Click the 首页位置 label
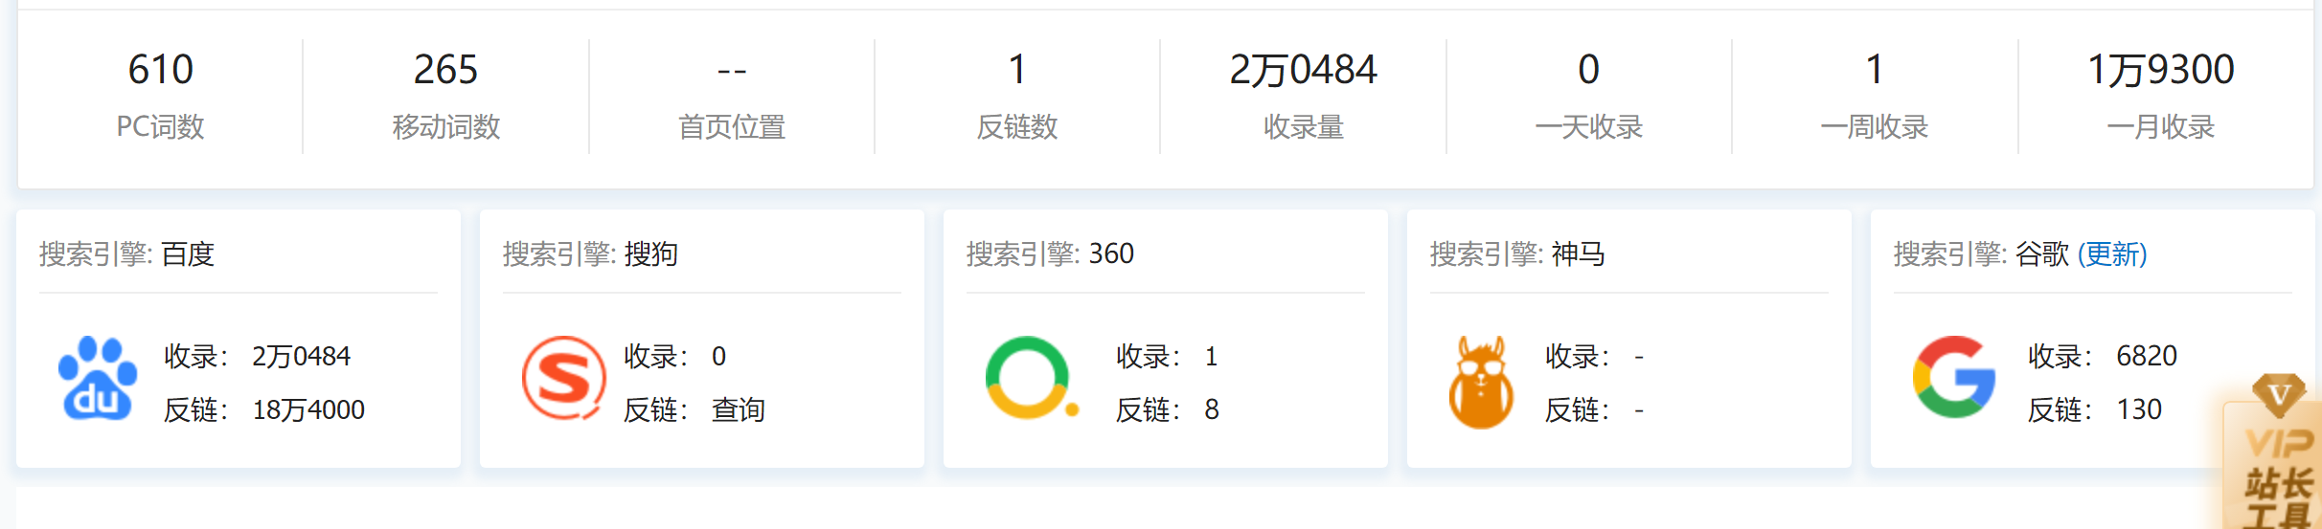The height and width of the screenshot is (529, 2322). (x=732, y=126)
